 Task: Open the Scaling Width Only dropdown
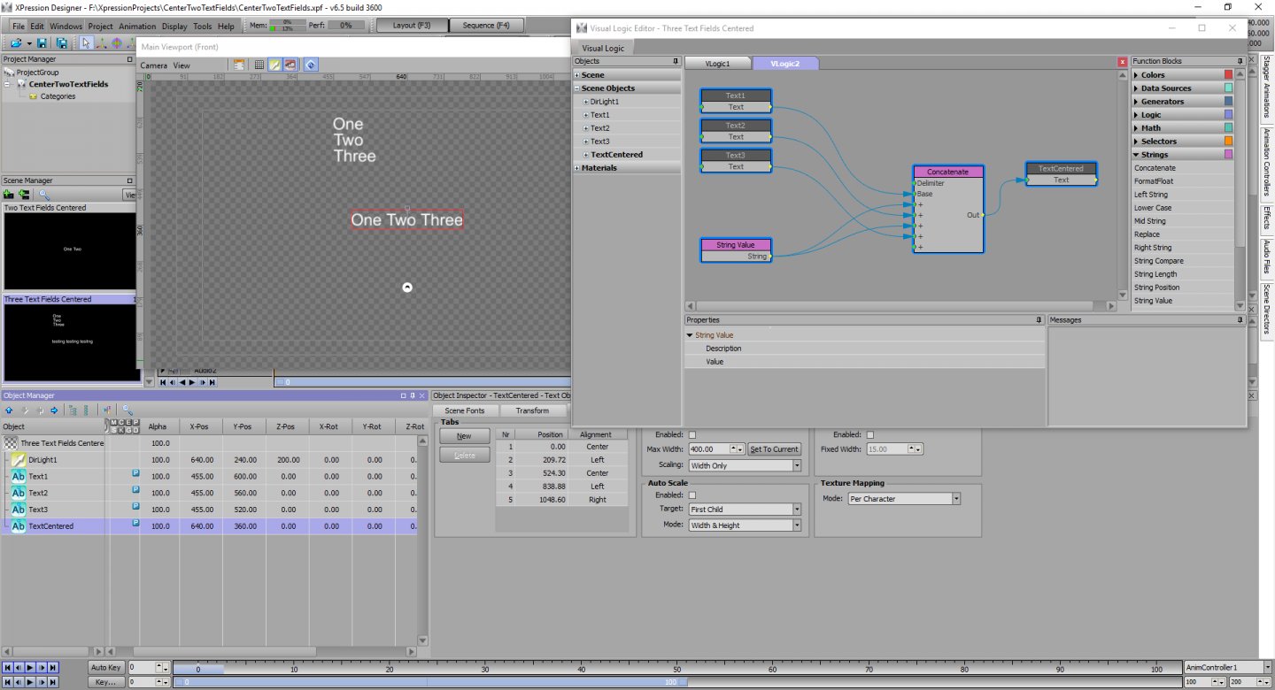(x=797, y=465)
